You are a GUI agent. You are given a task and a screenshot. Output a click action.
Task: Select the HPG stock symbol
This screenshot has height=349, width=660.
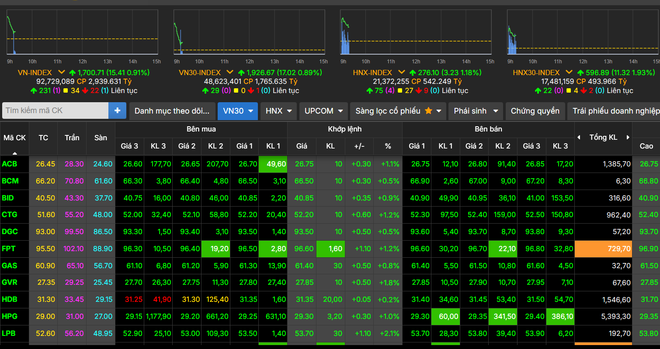(10, 316)
